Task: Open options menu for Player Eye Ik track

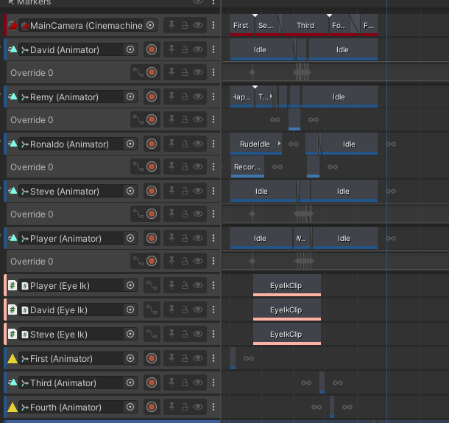Action: (213, 285)
